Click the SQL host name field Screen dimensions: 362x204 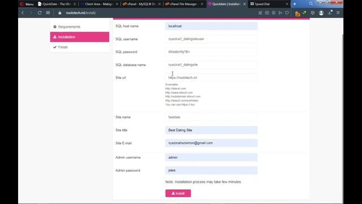(x=211, y=26)
